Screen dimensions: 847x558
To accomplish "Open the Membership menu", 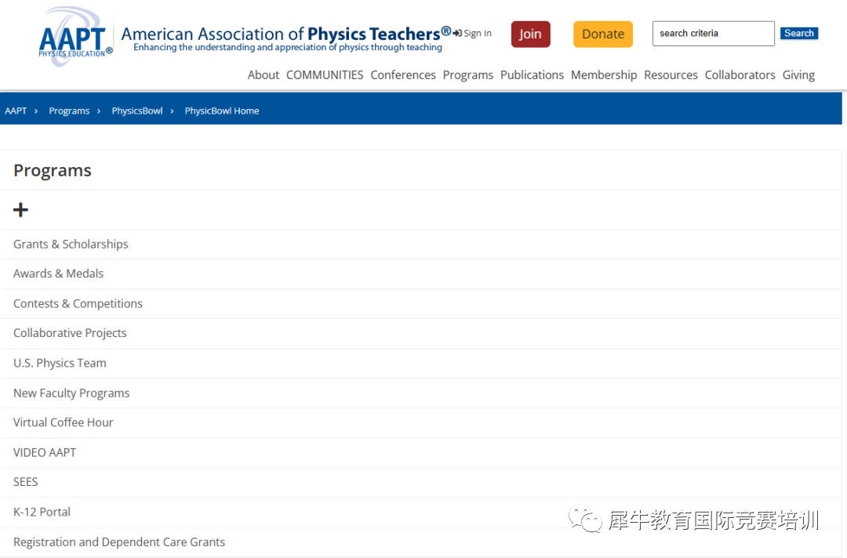I will [x=603, y=75].
